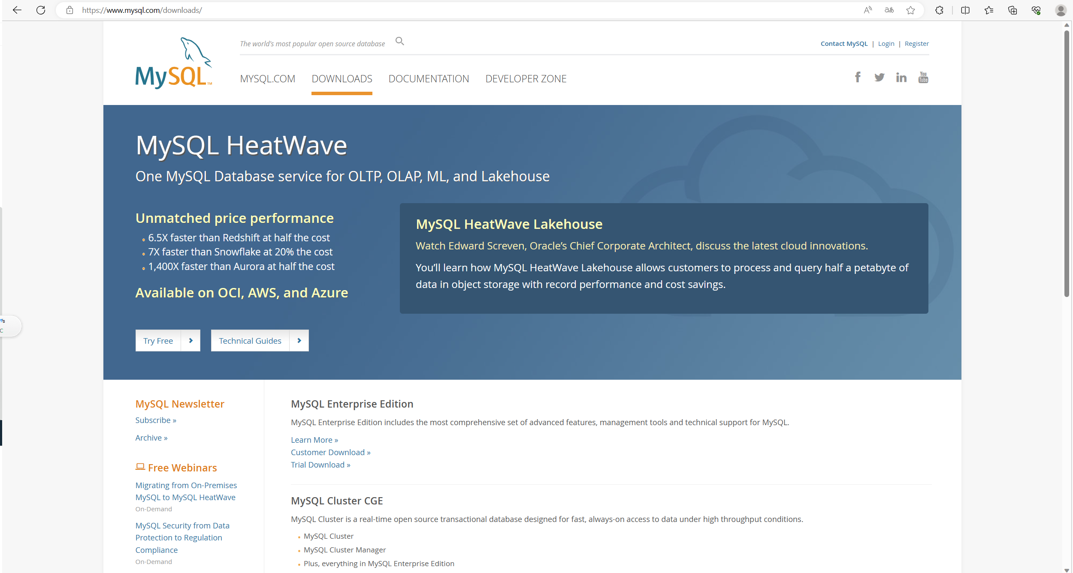
Task: Open Trial Download link
Action: tap(320, 465)
